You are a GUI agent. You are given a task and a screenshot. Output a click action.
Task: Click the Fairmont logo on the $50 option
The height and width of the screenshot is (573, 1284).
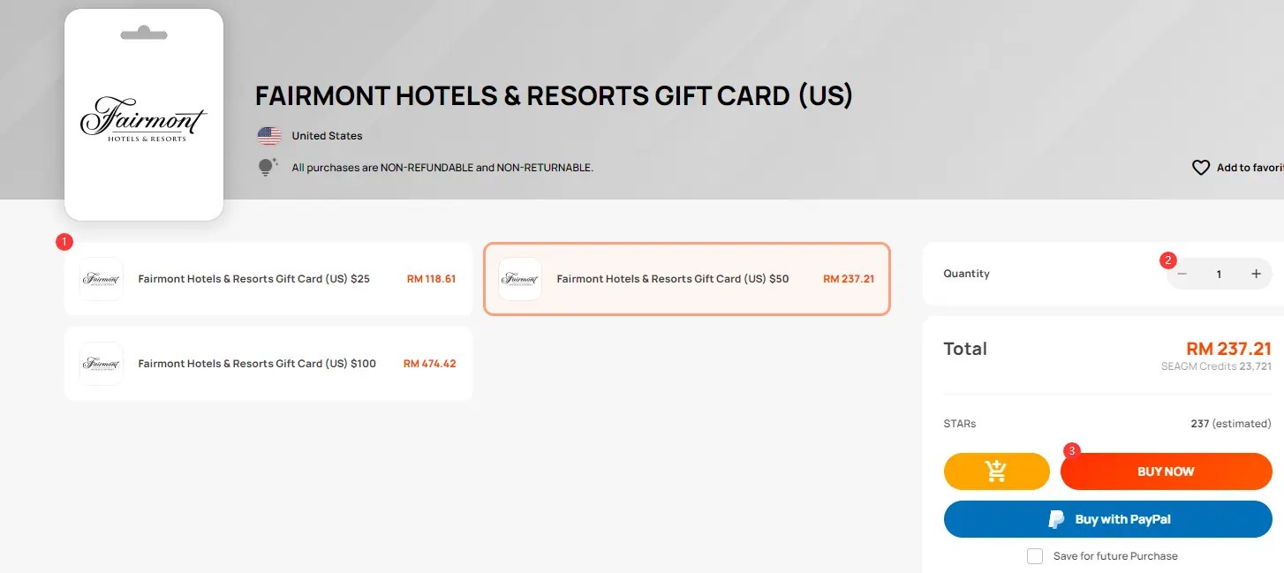coord(519,278)
